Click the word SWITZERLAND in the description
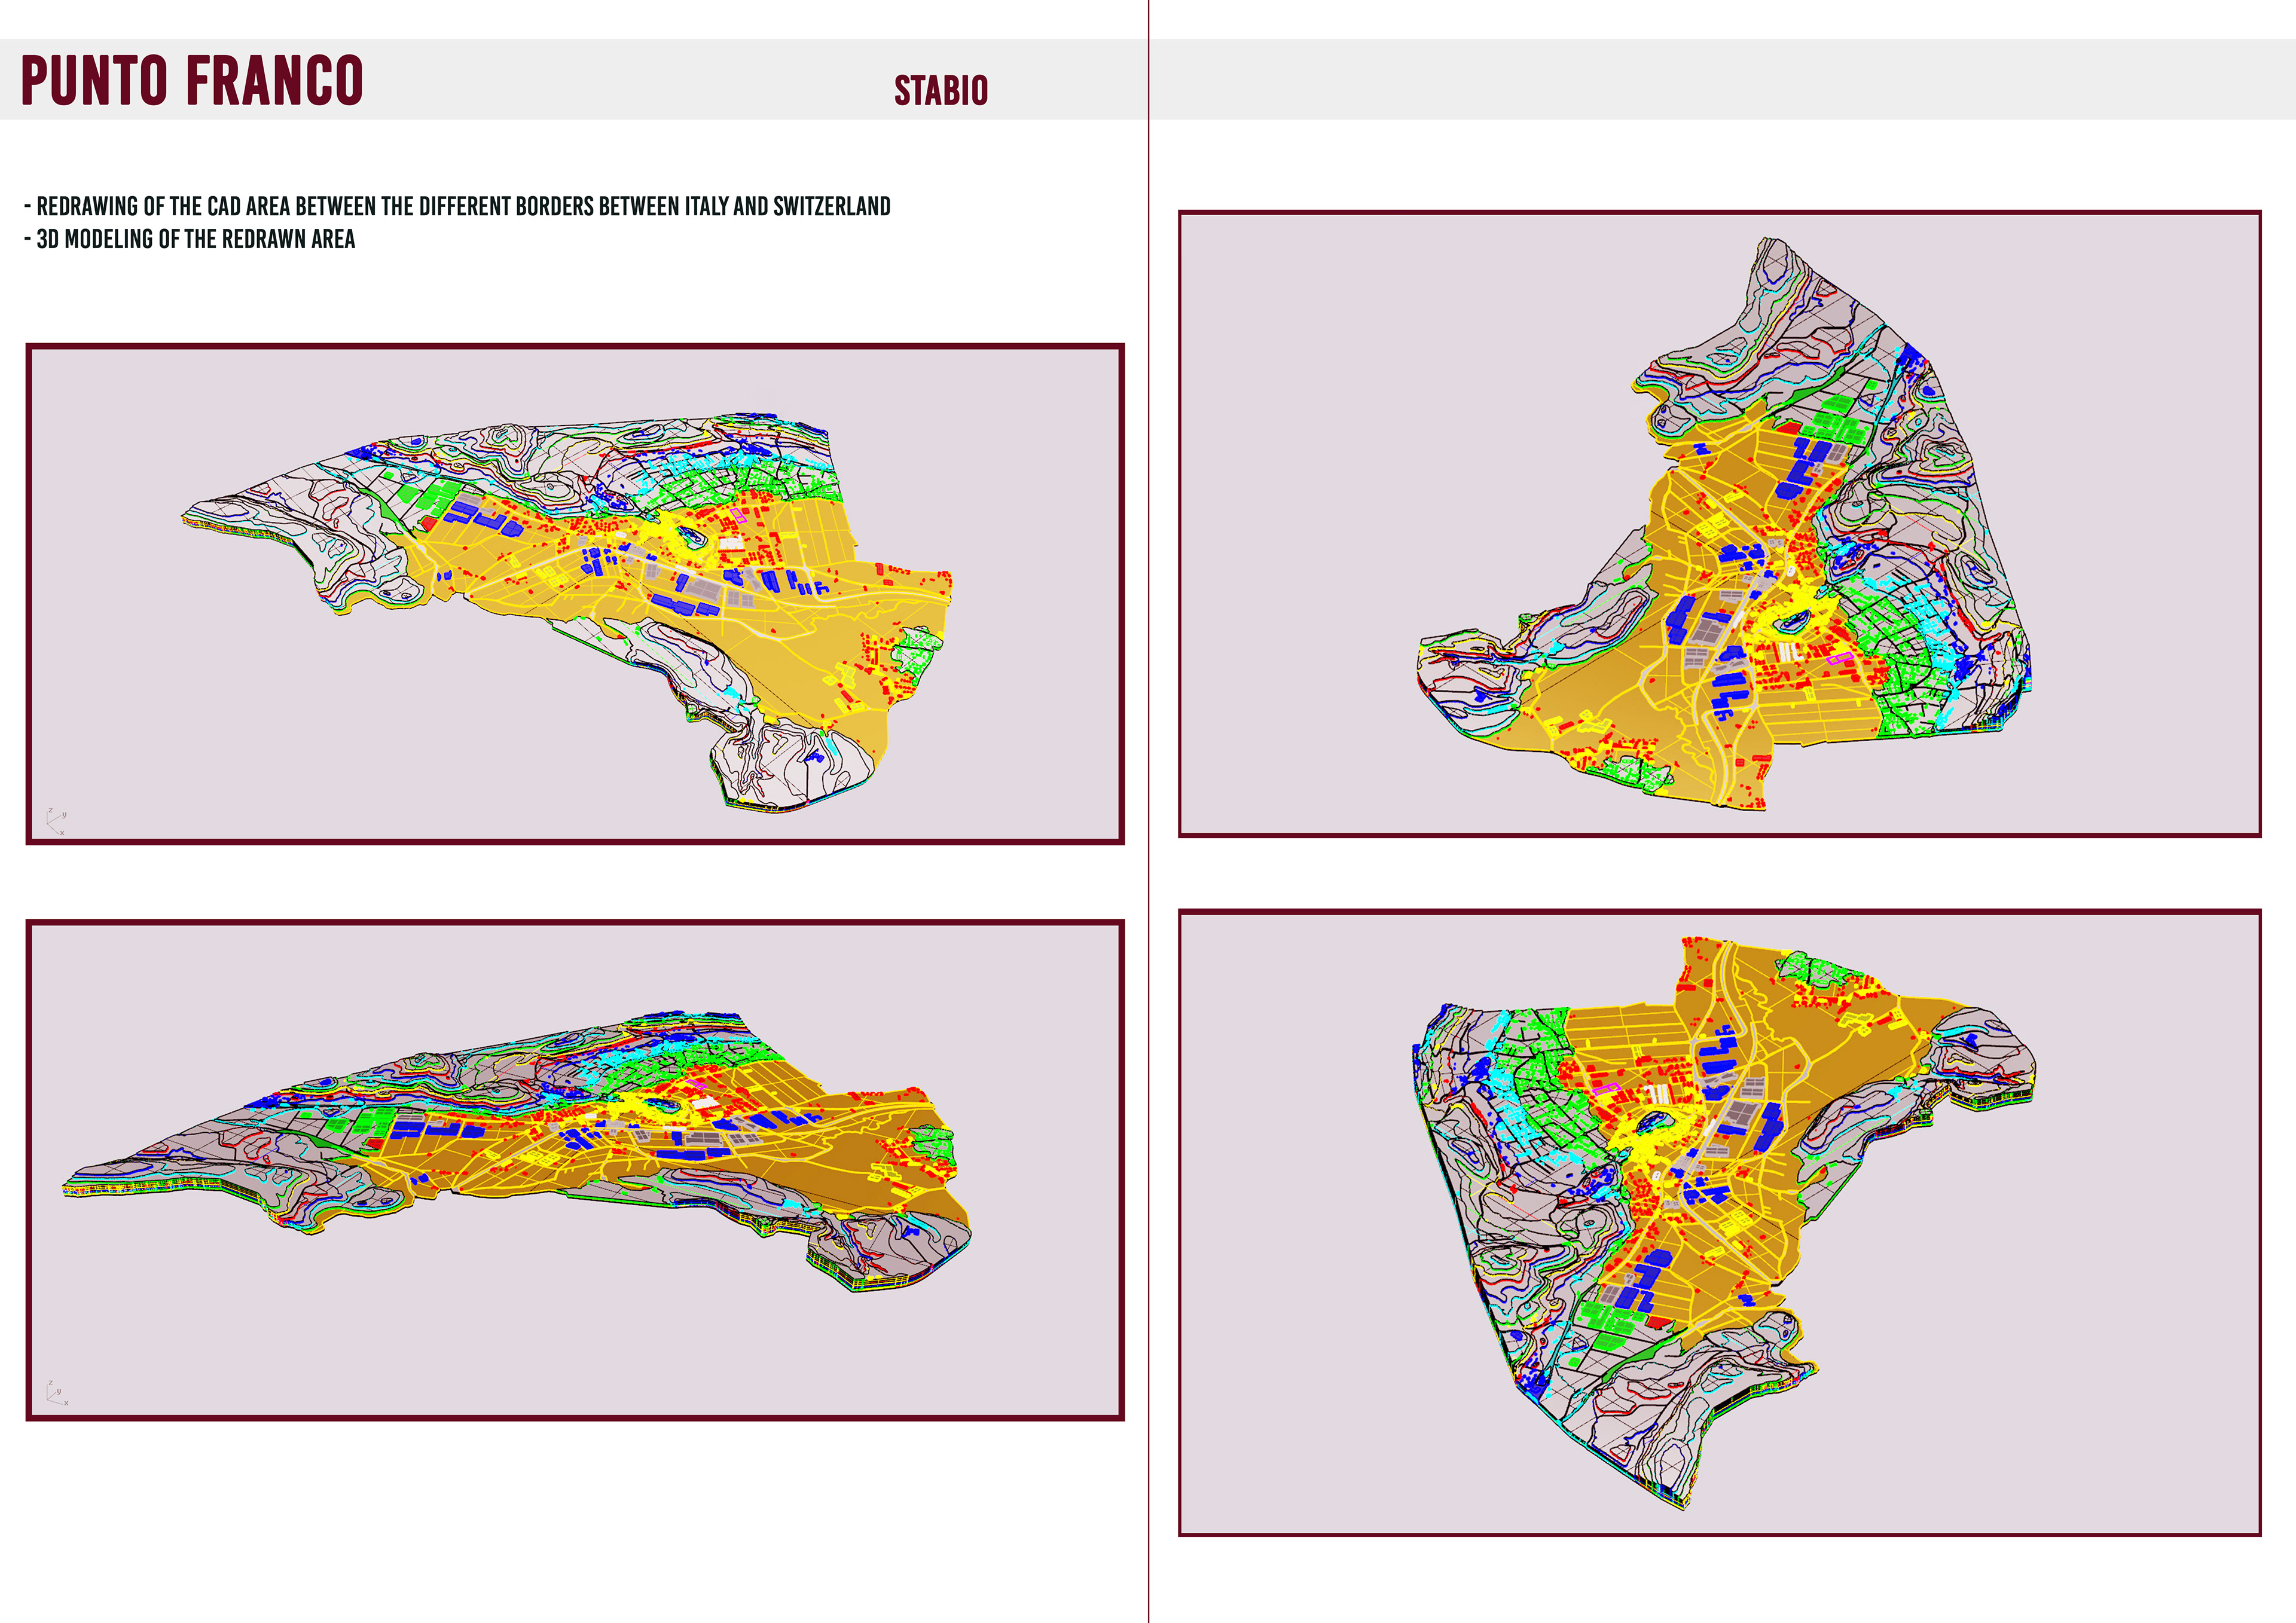The height and width of the screenshot is (1623, 2296). (831, 207)
